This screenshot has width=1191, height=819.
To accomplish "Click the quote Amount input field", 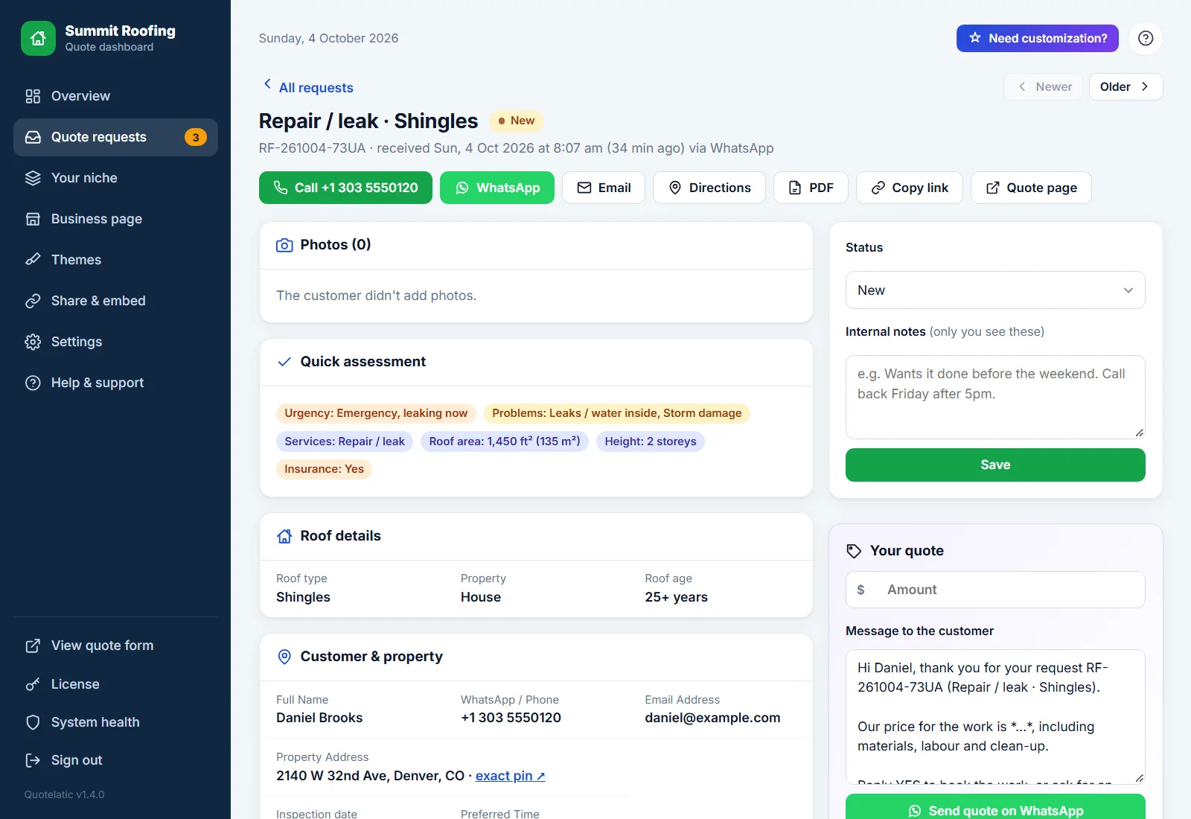I will 995,590.
